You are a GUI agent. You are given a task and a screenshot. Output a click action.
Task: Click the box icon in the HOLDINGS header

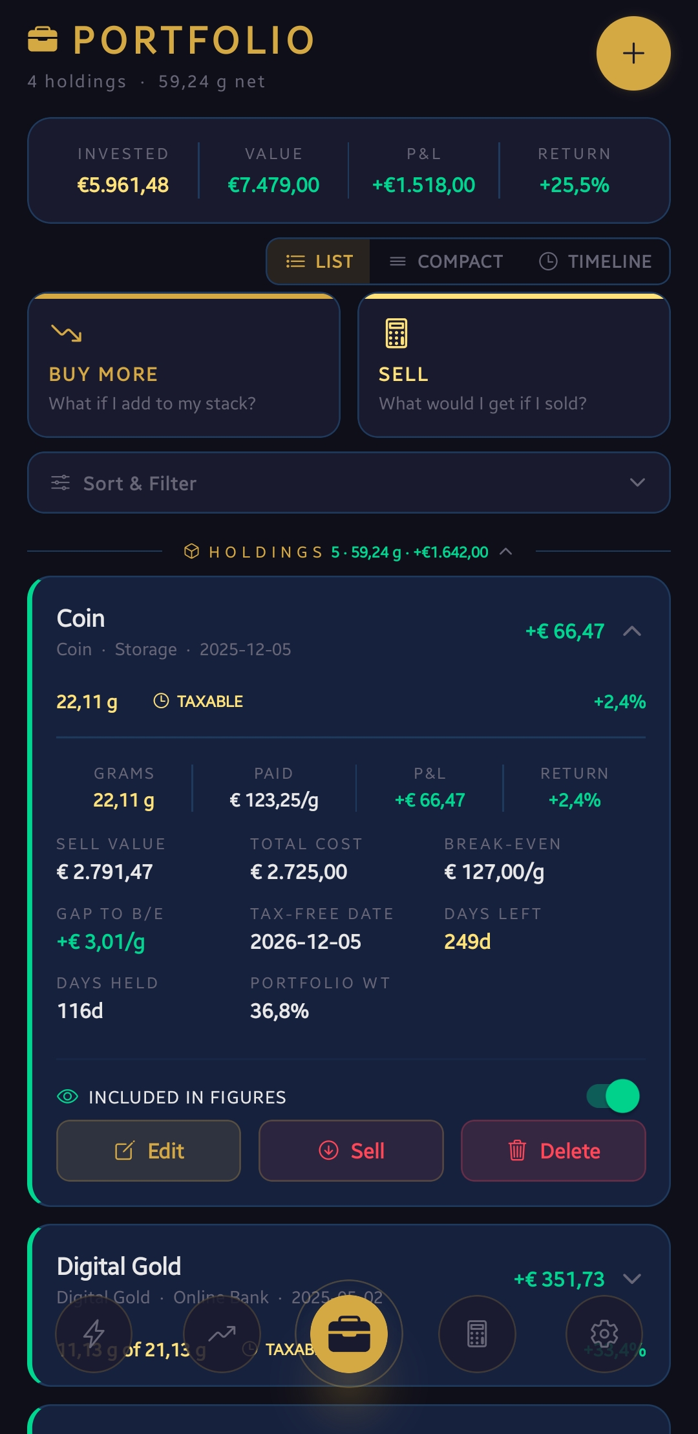pos(192,552)
